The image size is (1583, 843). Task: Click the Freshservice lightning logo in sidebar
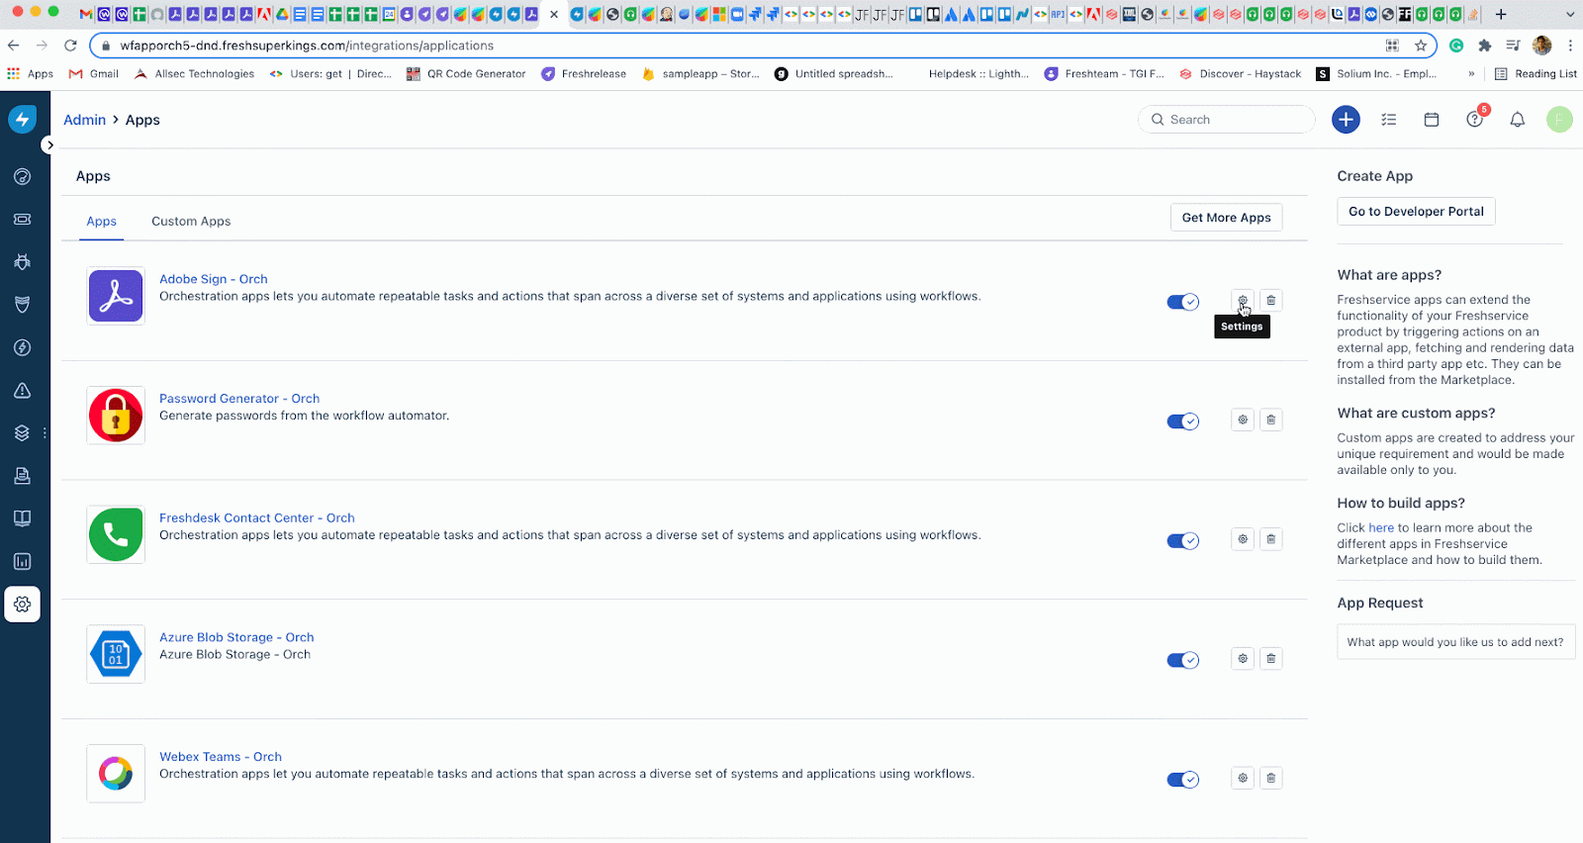[23, 120]
